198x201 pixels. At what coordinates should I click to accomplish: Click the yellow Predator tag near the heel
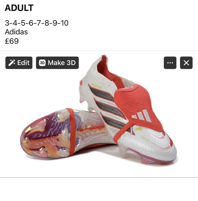pyautogui.click(x=97, y=86)
